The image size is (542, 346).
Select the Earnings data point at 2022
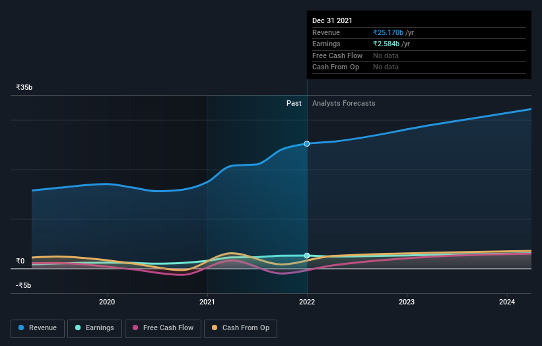pyautogui.click(x=307, y=256)
